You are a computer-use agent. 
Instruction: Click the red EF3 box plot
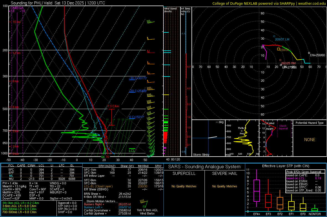tap(268, 195)
